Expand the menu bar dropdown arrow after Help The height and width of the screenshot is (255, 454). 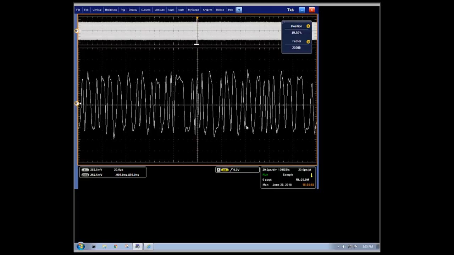click(239, 10)
